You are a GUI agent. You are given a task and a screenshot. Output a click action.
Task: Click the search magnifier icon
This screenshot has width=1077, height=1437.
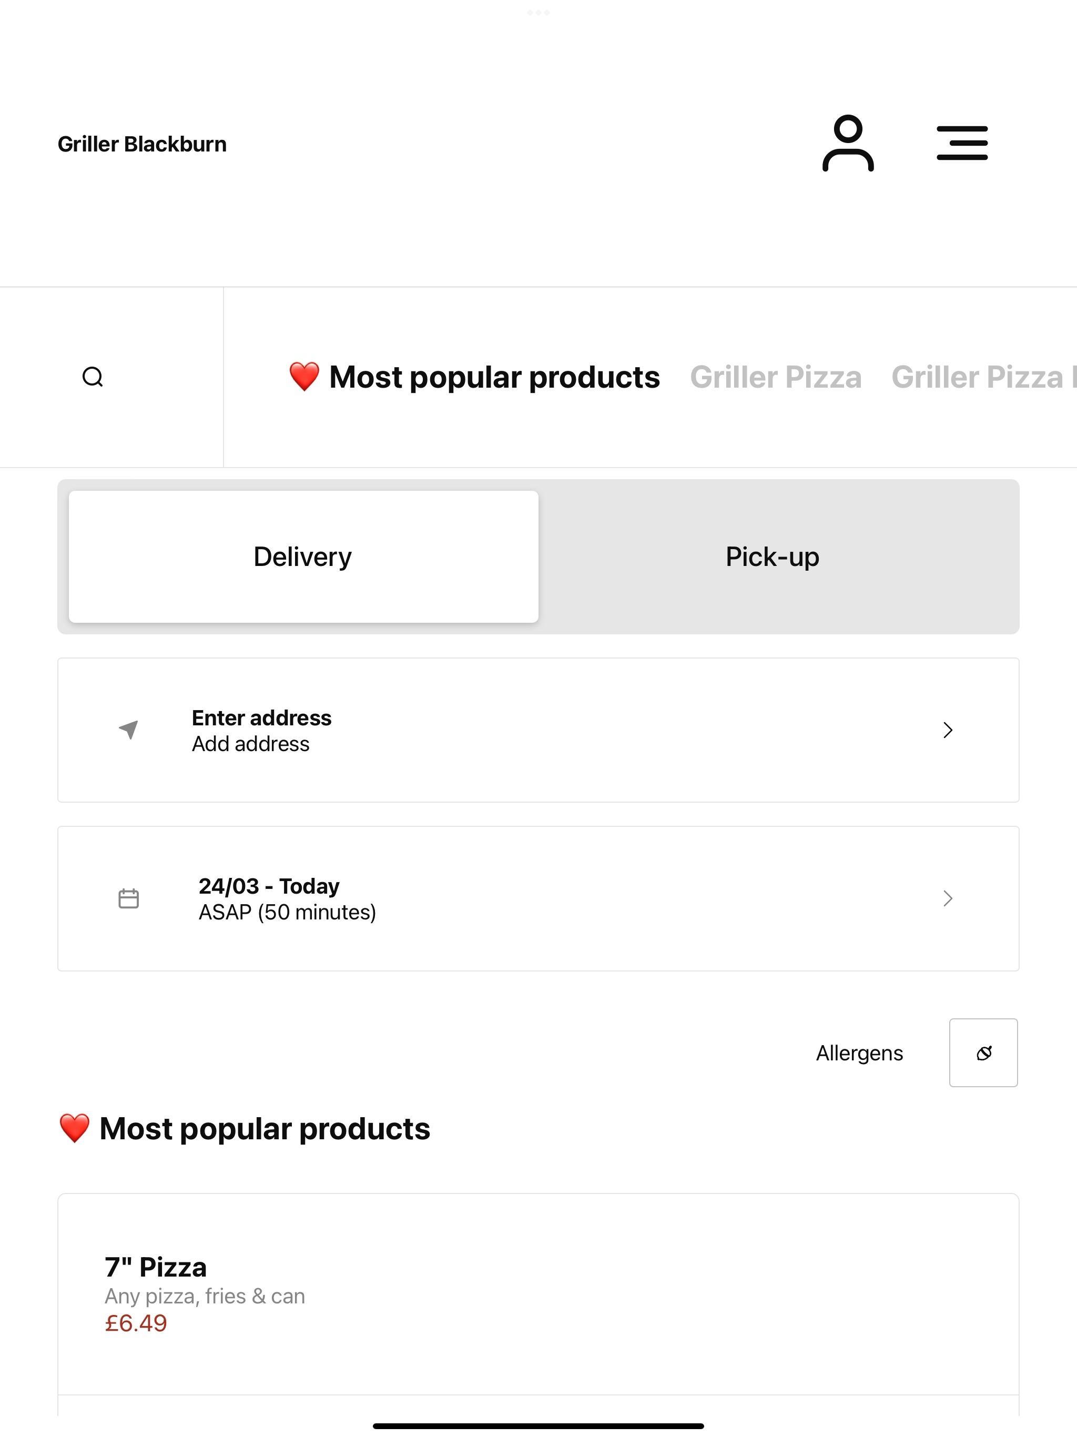click(93, 377)
